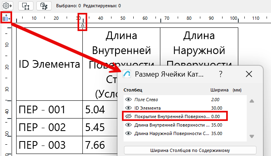Click the ID Элемента table header cell

[49, 64]
